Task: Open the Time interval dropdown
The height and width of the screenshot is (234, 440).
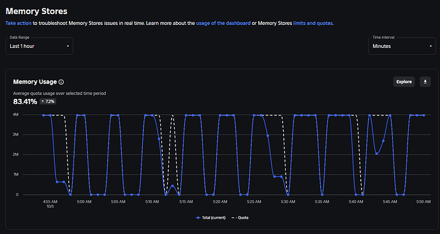Action: [x=402, y=46]
